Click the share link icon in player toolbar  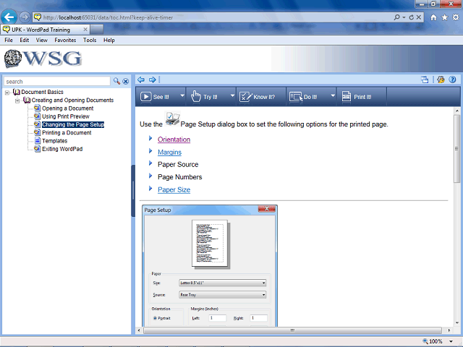click(x=425, y=80)
